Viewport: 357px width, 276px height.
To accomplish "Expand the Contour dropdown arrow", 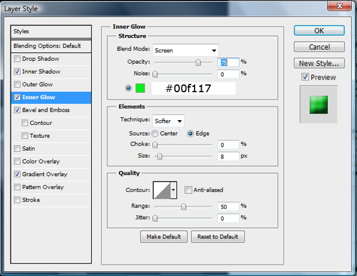I will click(x=174, y=190).
